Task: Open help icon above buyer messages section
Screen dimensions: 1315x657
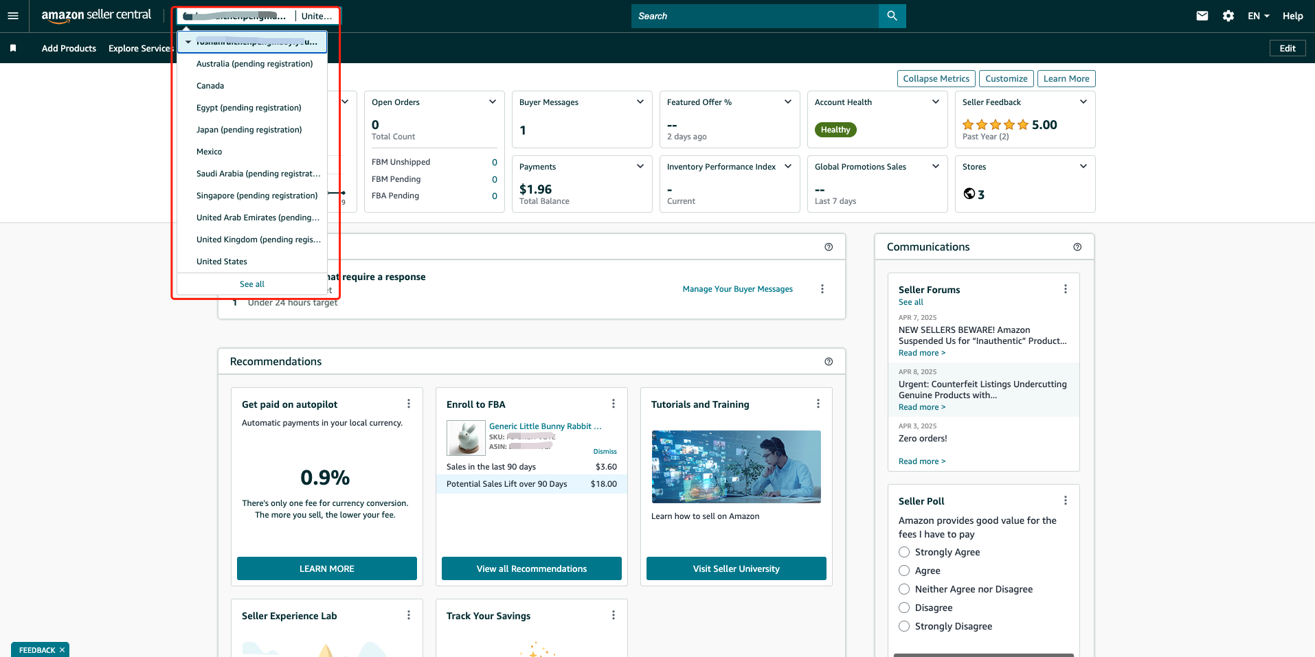Action: click(829, 247)
